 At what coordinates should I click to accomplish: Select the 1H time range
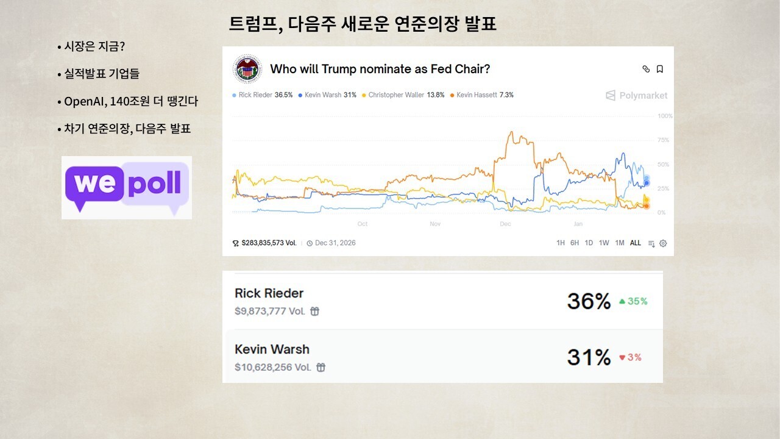point(561,243)
